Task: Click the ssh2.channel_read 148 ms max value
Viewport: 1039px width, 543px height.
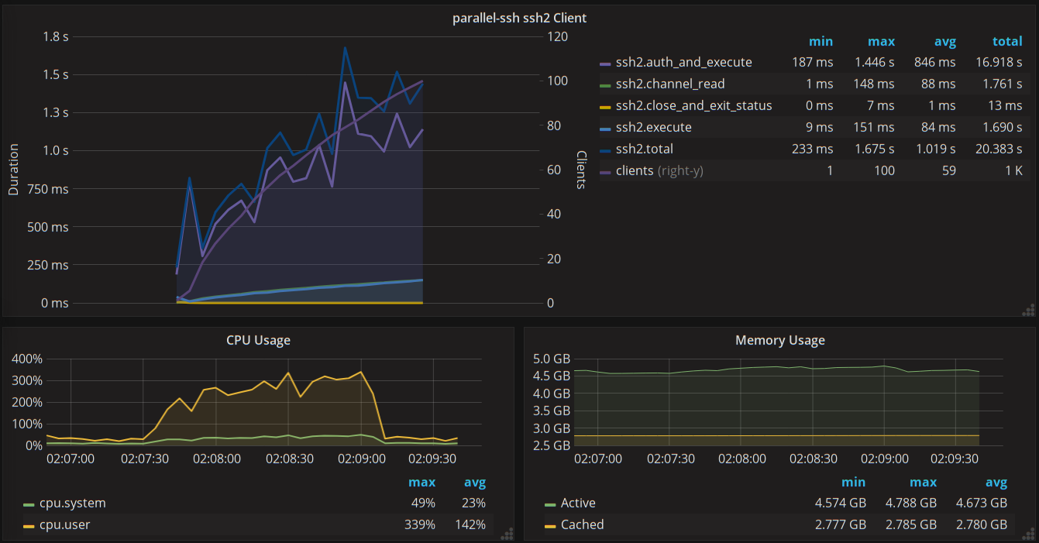Action: tap(875, 84)
